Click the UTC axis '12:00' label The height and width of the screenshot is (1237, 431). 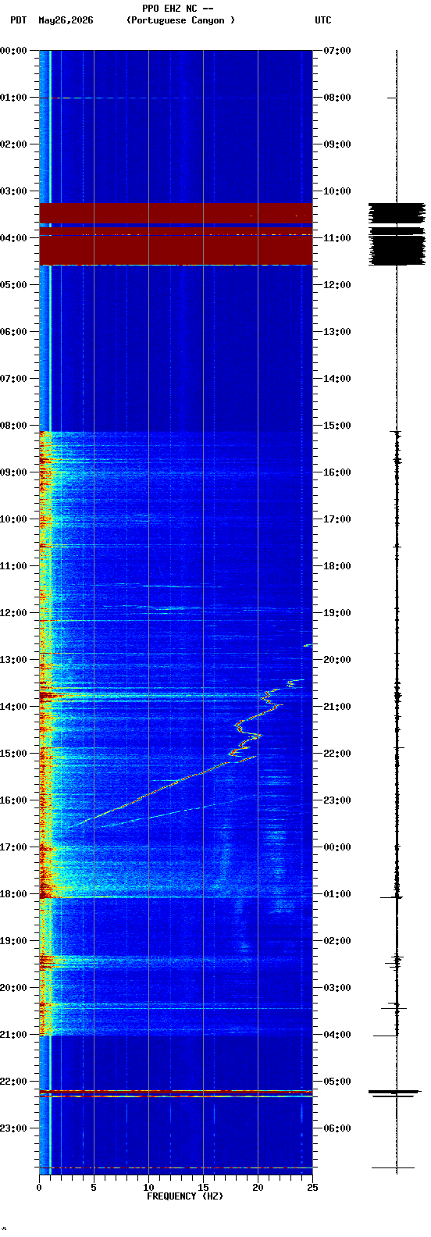pos(337,285)
